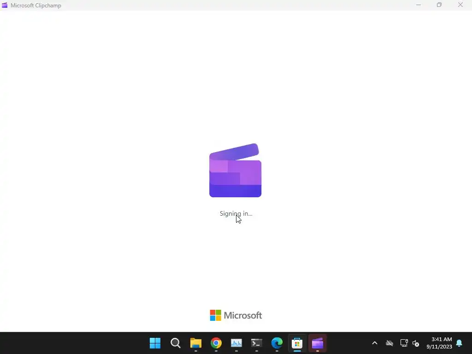Image resolution: width=472 pixels, height=354 pixels.
Task: Minimize the Microsoft Clipchamp window
Action: coord(419,5)
